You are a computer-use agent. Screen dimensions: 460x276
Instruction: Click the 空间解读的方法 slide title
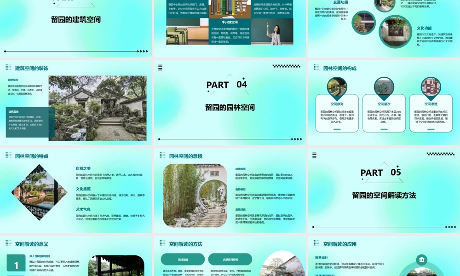point(186,244)
